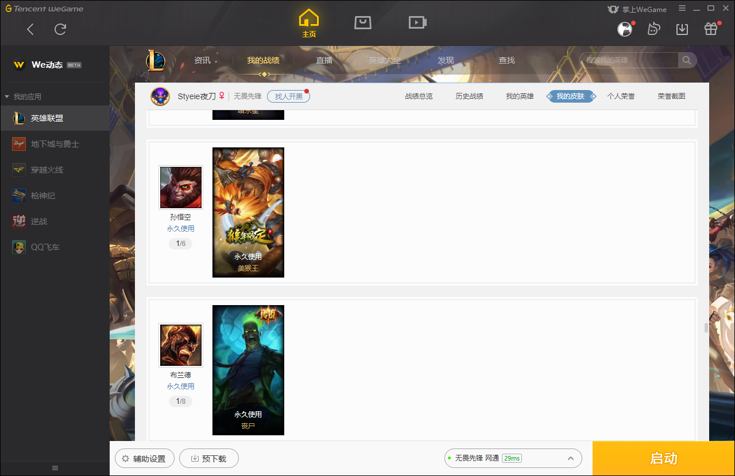Expand the 无畏先锋 网通 server dropdown

point(513,458)
